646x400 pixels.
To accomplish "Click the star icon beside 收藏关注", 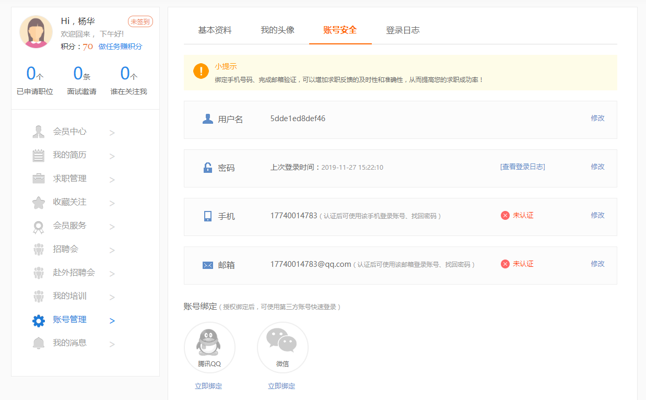I will (39, 203).
